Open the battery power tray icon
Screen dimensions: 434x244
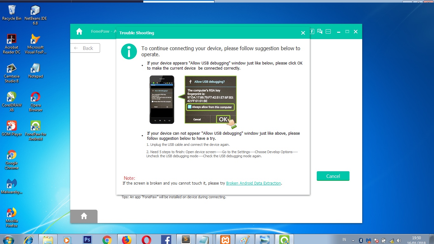click(383, 241)
